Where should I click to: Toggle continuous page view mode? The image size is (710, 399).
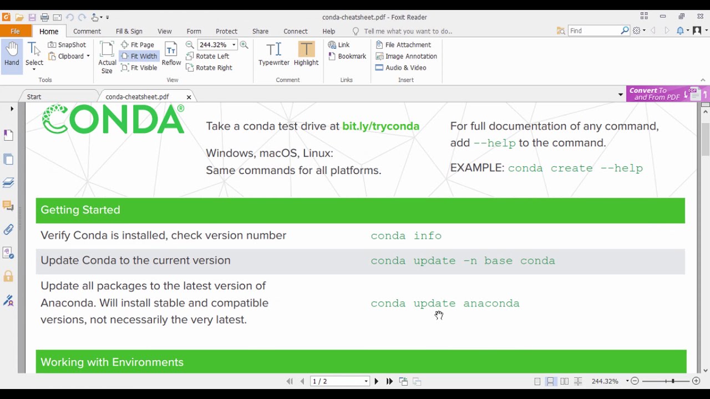pos(550,381)
